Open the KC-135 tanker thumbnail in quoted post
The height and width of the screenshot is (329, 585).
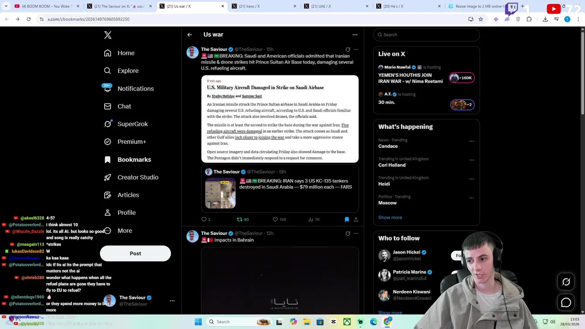[x=220, y=193]
